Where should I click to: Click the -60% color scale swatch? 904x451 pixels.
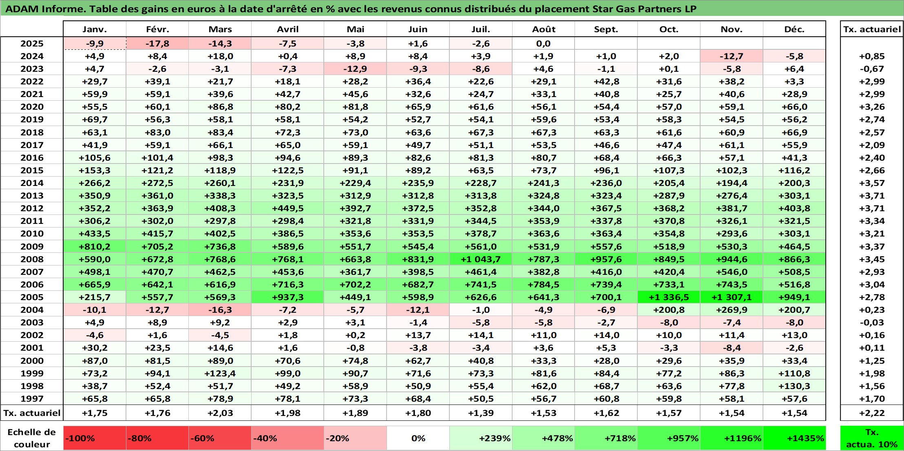tap(220, 438)
